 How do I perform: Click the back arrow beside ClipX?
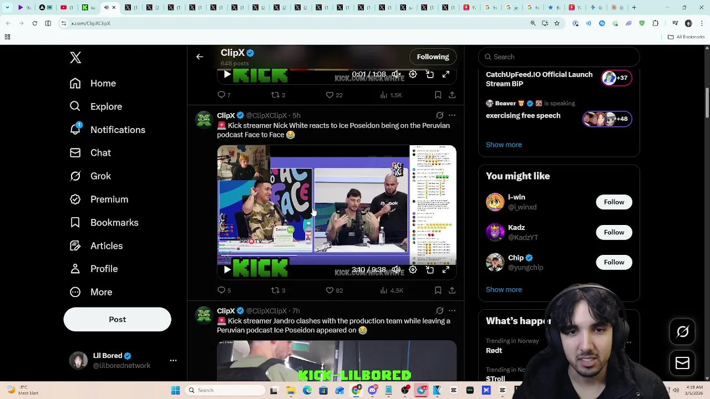[200, 57]
